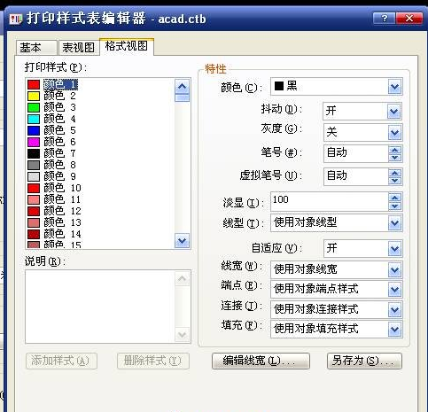Increase 笔号(#) with the up spinner

[395, 150]
